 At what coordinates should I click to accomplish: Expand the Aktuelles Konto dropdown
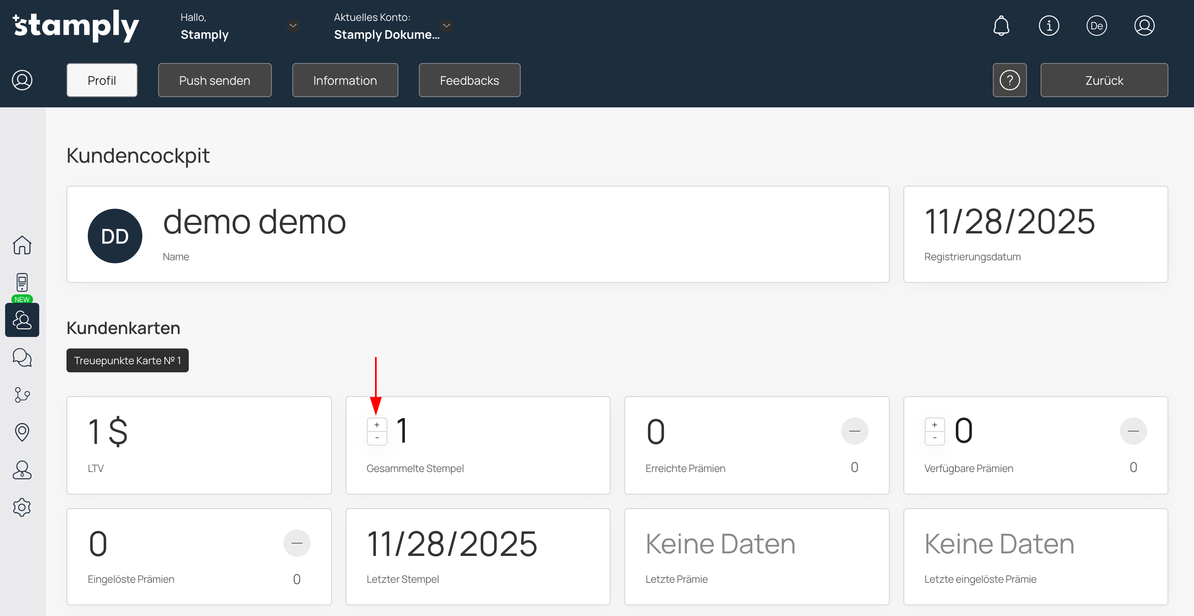pos(446,26)
